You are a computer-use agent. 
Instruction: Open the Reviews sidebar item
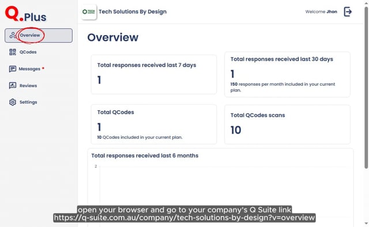point(23,85)
